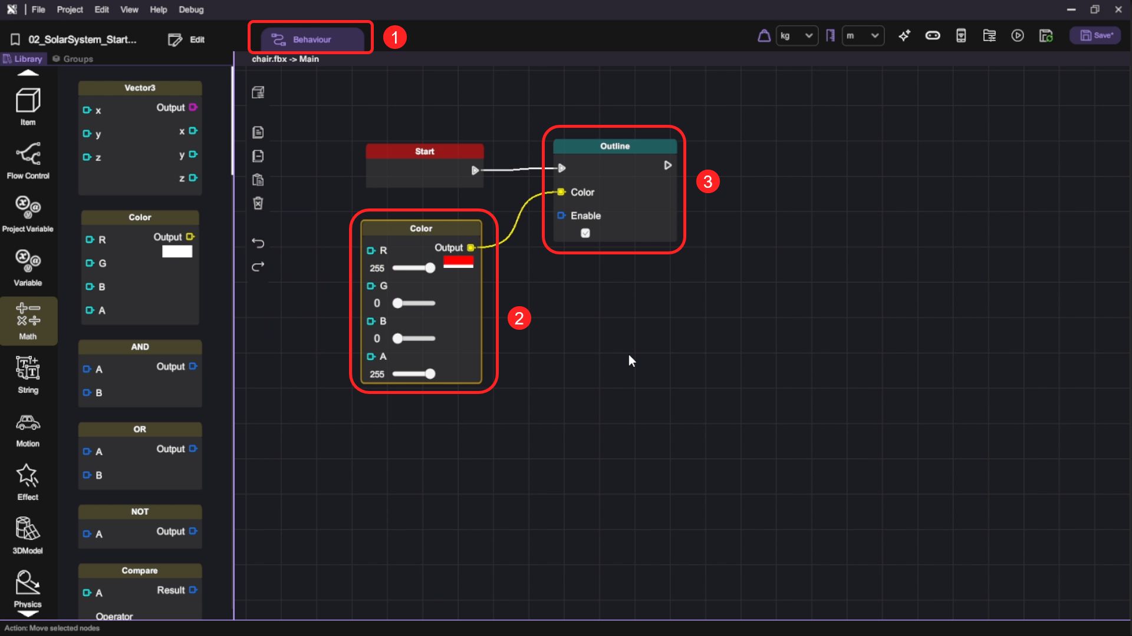1132x636 pixels.
Task: Select the Start node header
Action: coord(424,151)
